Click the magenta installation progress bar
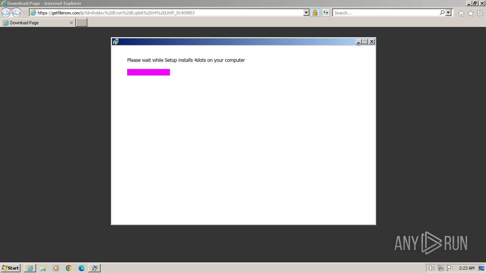Image resolution: width=486 pixels, height=273 pixels. click(148, 72)
